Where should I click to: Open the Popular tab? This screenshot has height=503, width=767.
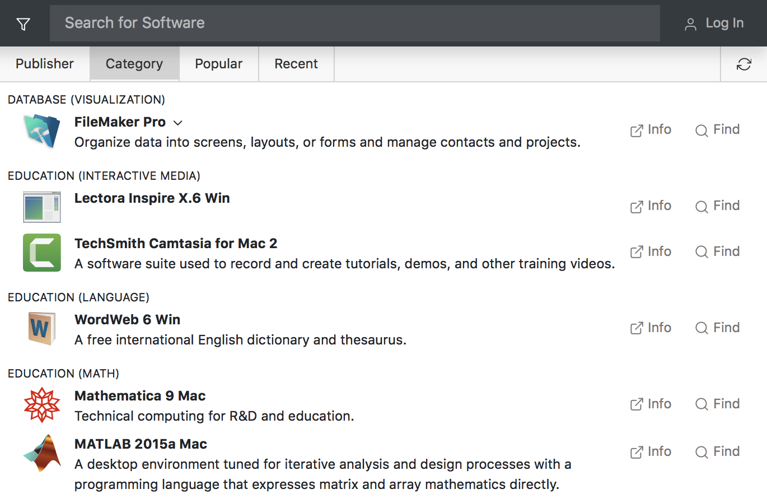tap(218, 63)
